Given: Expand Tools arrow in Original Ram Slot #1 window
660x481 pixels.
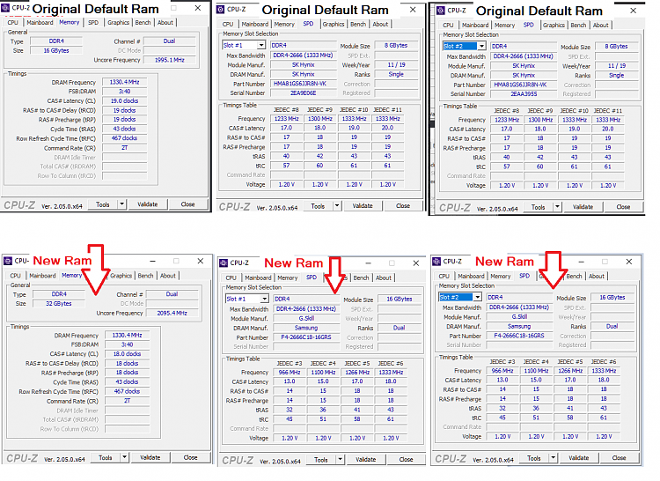Looking at the screenshot, I should [337, 206].
